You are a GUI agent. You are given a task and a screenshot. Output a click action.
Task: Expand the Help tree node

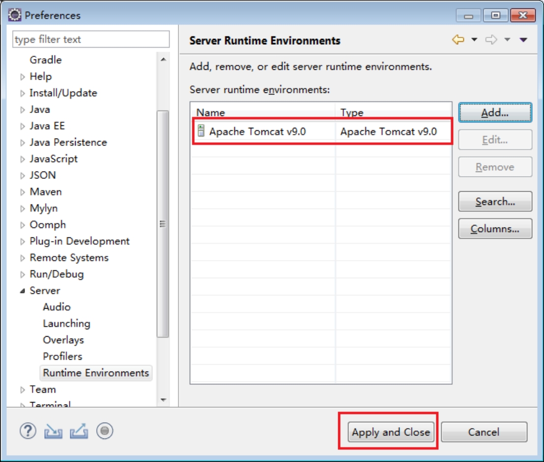click(x=23, y=77)
